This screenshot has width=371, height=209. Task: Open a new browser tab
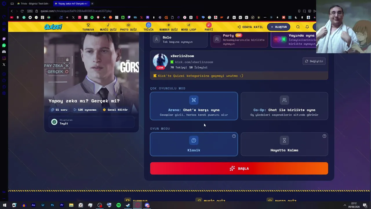[x=92, y=3]
